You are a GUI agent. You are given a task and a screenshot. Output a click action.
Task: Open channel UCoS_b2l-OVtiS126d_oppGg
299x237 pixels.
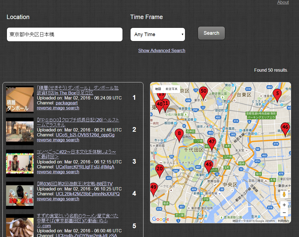tap(85, 135)
